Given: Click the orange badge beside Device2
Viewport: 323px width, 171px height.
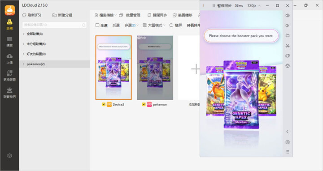Looking at the screenshot, I should 109,104.
